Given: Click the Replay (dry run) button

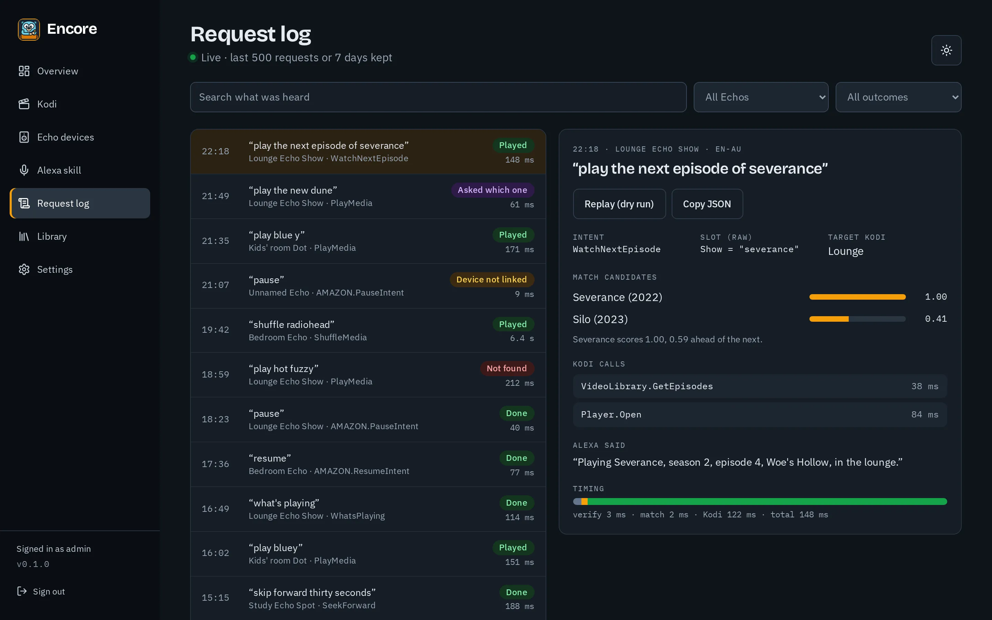Looking at the screenshot, I should [x=619, y=204].
